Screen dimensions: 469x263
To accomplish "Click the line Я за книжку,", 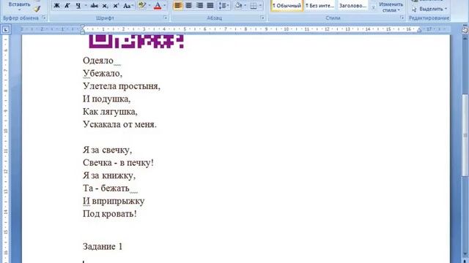I will [109, 175].
